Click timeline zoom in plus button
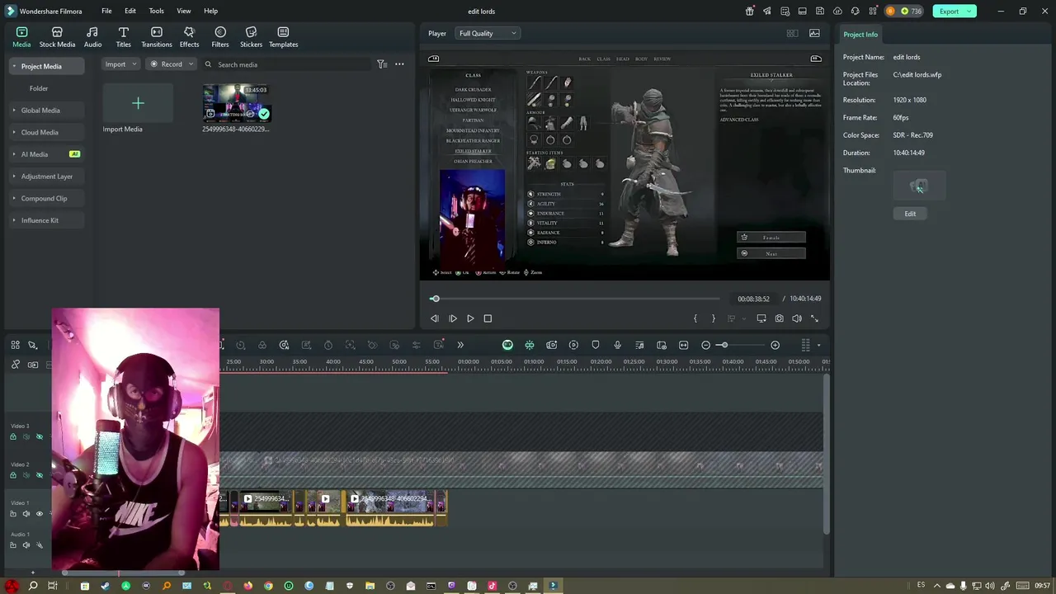 (775, 345)
